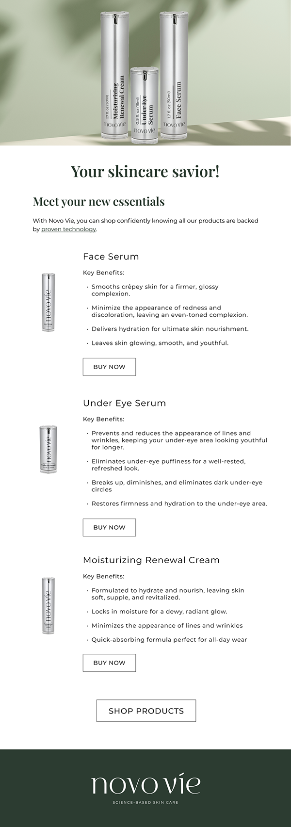Select the Face Serum section heading
Screen dimensions: 291x827
[111, 257]
